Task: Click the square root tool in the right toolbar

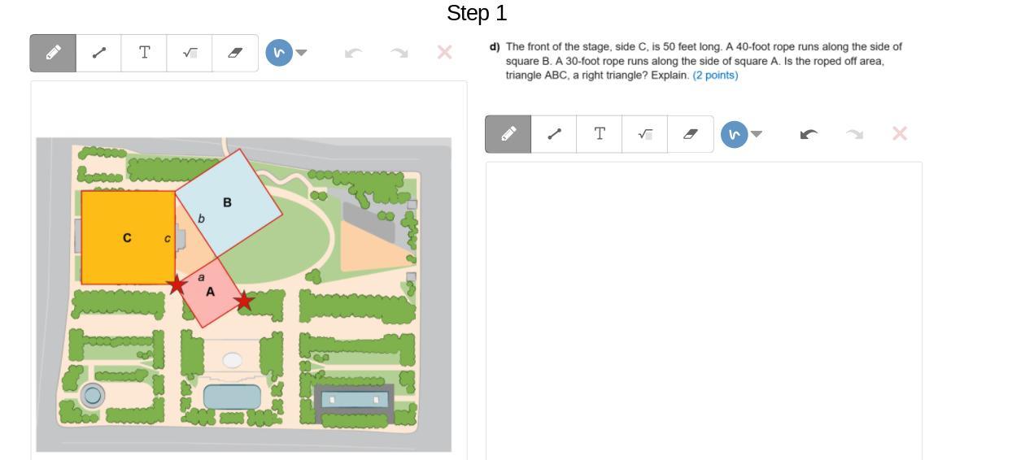Action: 645,134
